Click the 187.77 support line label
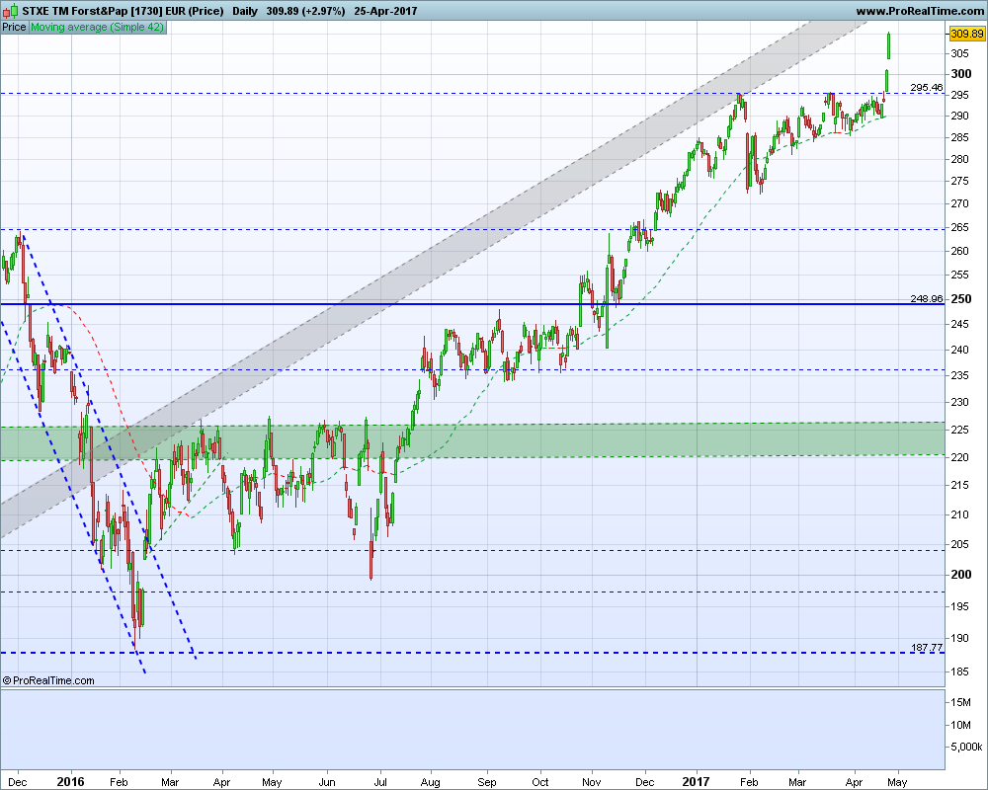Screen dimensions: 988x790 (927, 647)
